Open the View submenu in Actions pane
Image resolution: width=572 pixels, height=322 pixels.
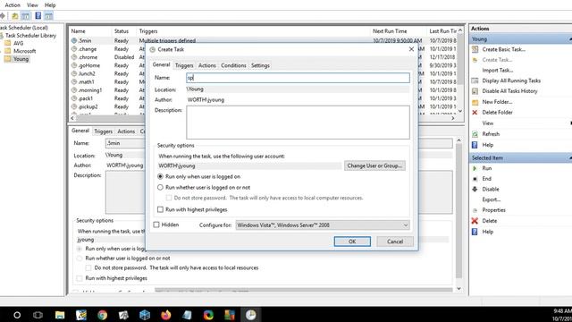[488, 123]
